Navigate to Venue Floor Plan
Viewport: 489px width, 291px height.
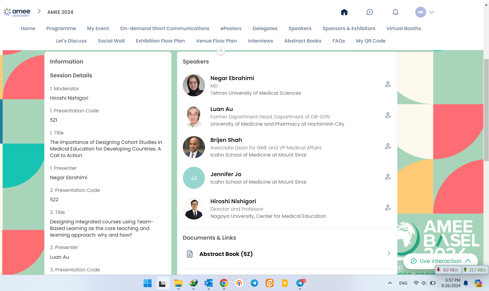[216, 41]
